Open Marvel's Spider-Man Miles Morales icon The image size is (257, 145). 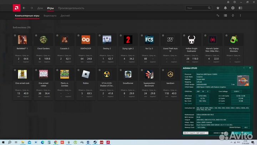click(213, 39)
